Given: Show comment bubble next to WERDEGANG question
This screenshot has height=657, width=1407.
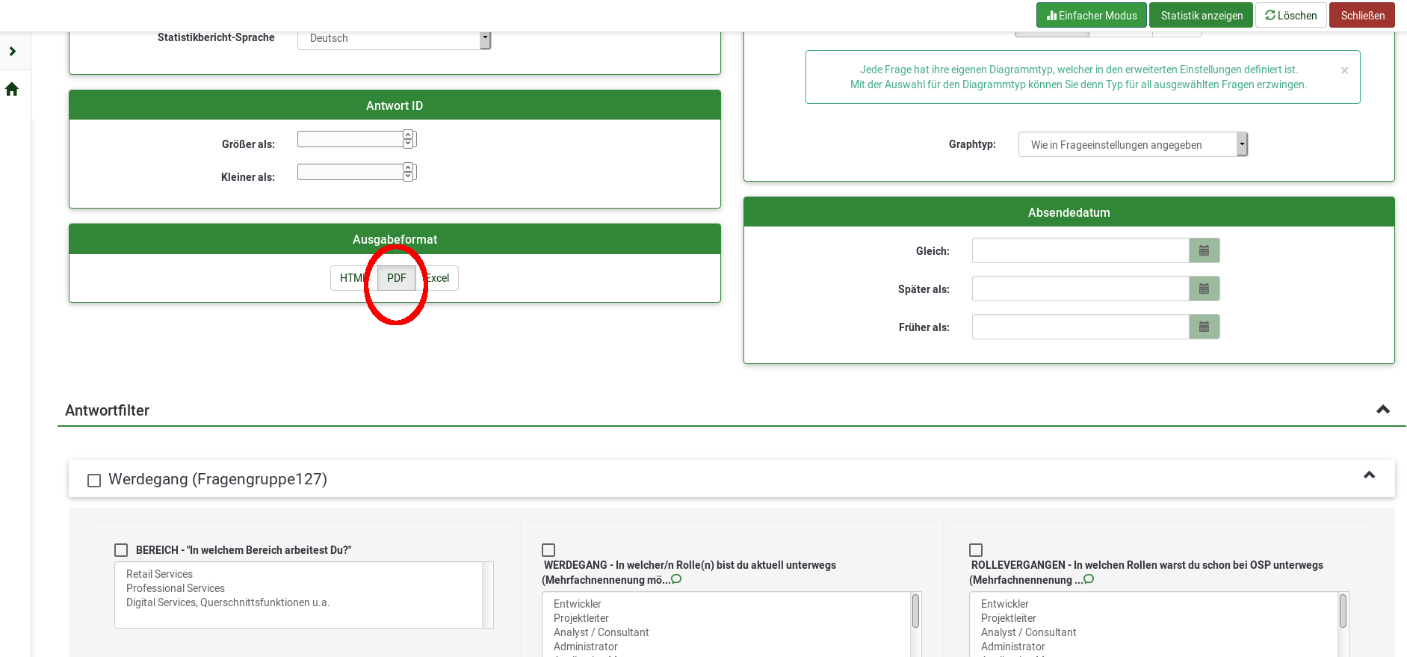Looking at the screenshot, I should point(676,579).
